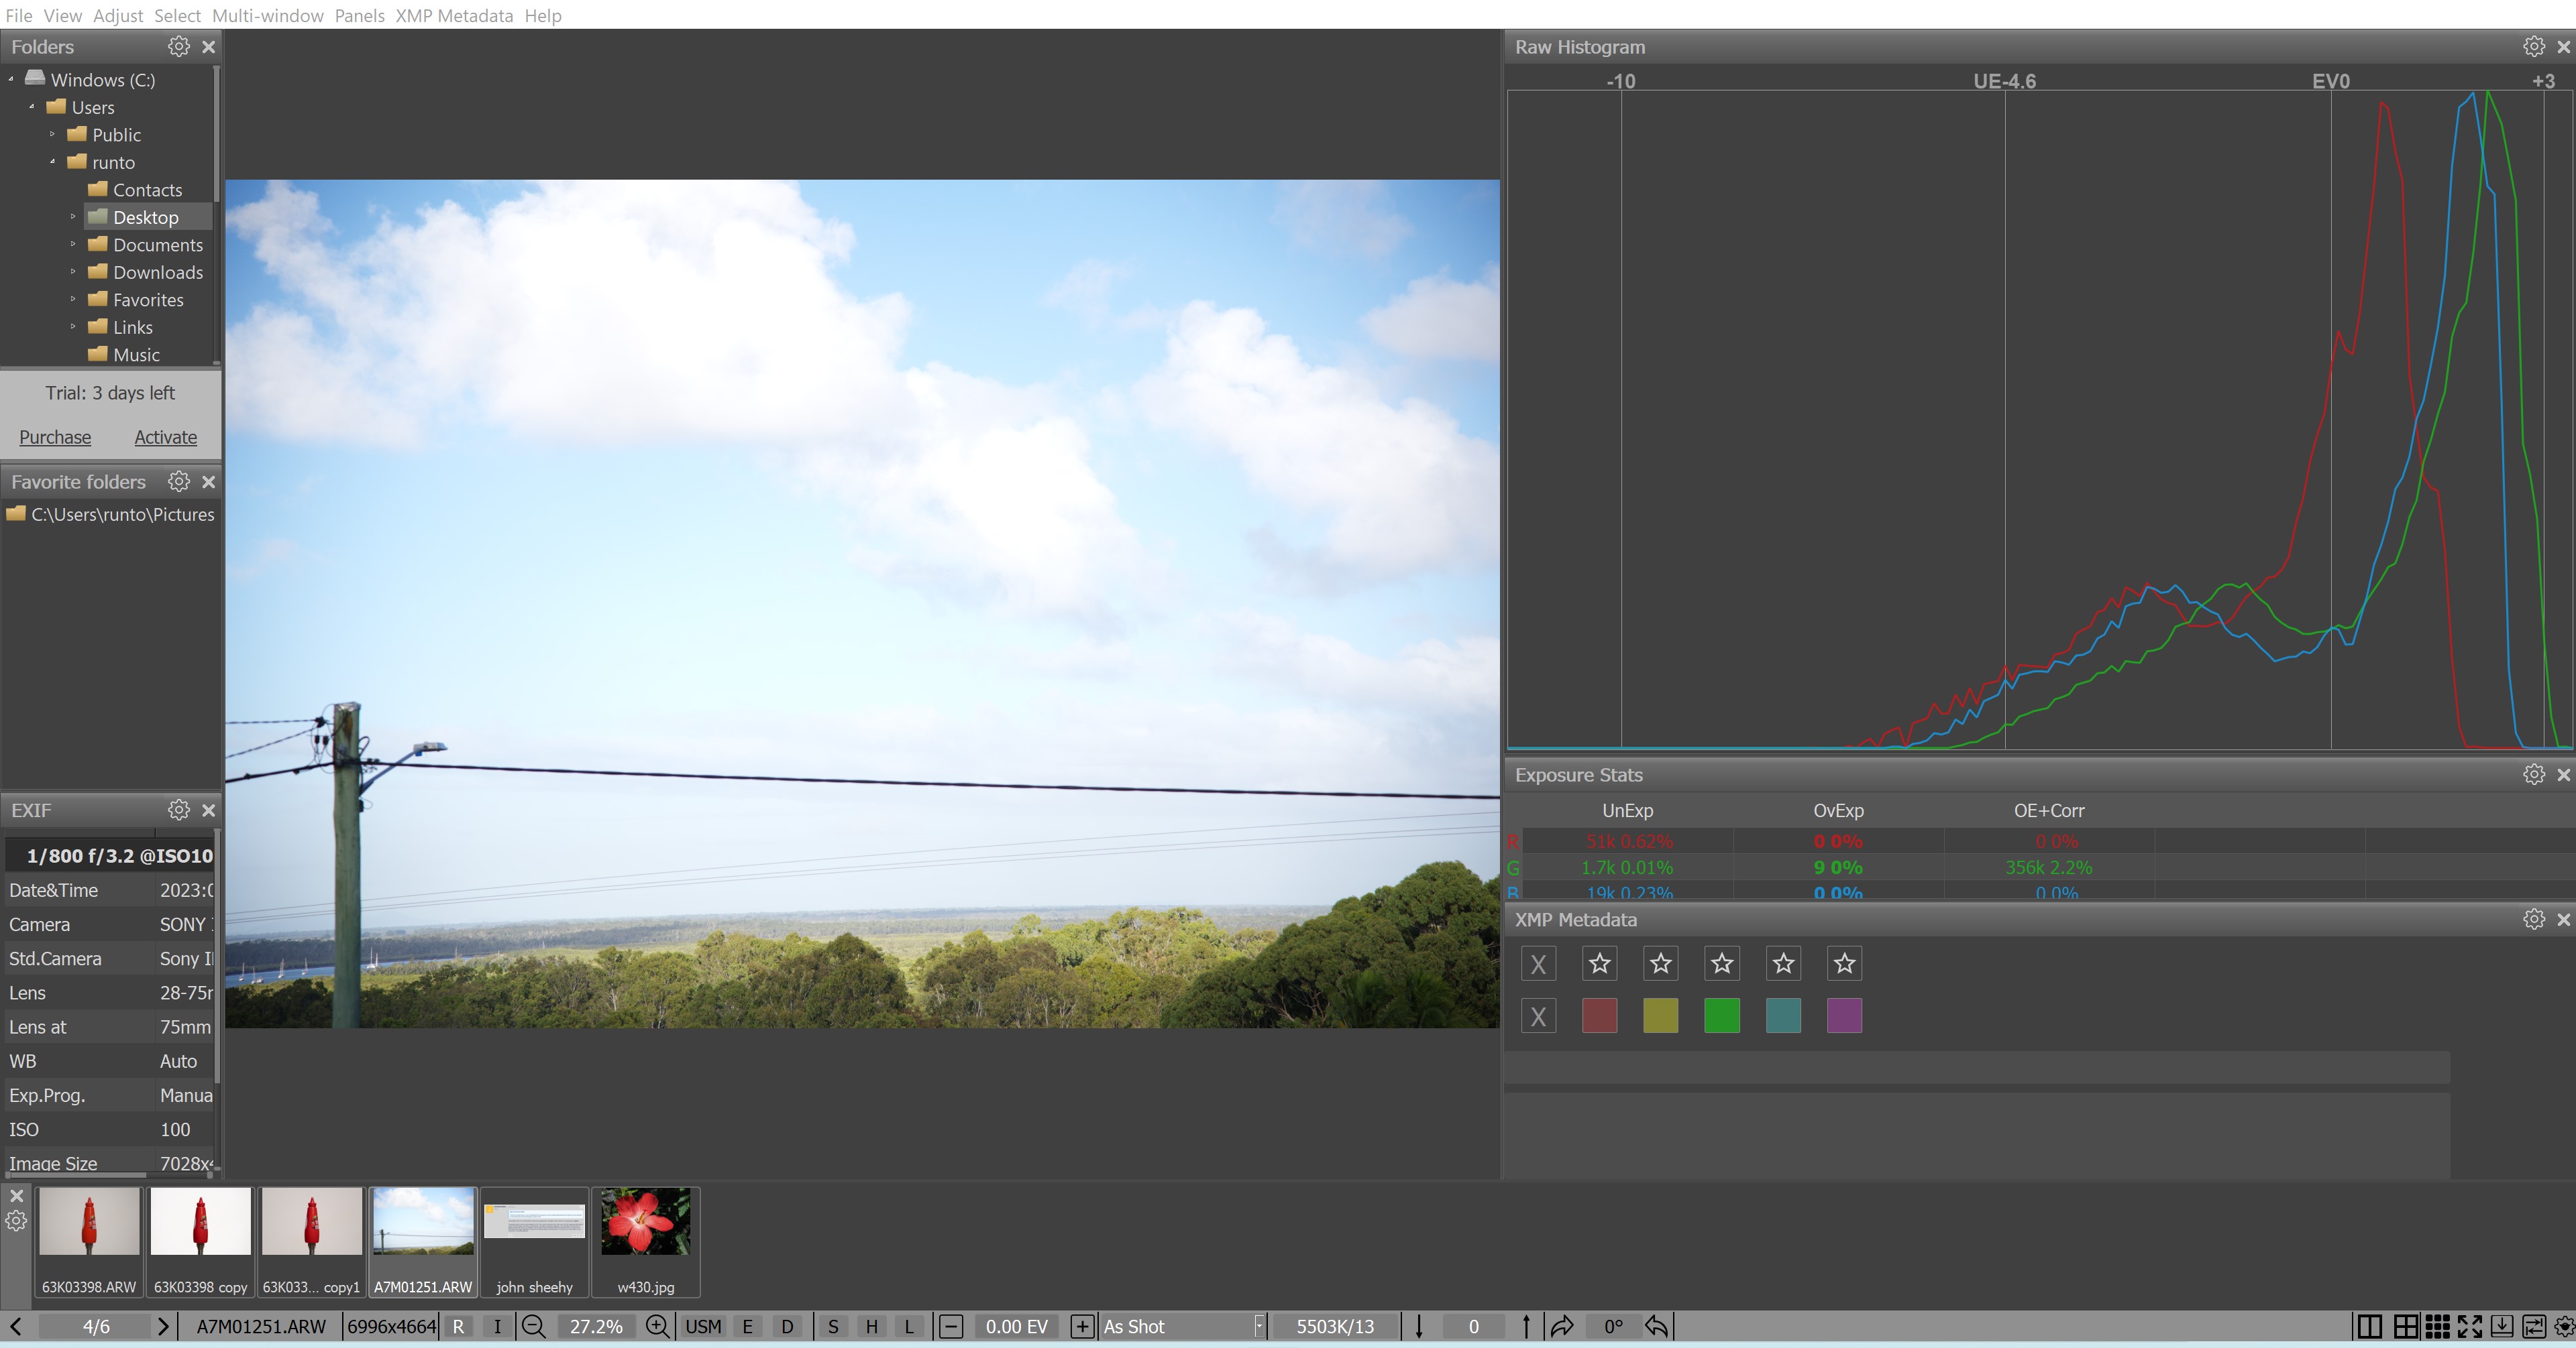Collapse the runto folder node
This screenshot has width=2576, height=1348.
point(53,162)
